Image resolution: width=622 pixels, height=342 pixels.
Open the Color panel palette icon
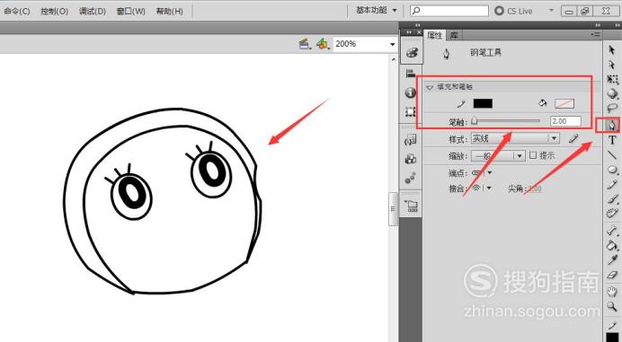click(412, 52)
